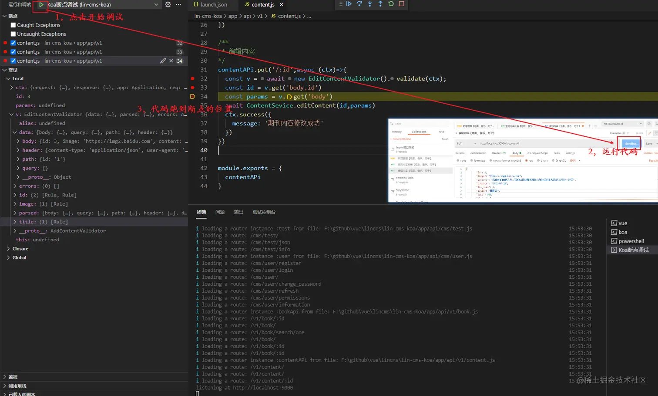Switch to the launch.json editor tab
The height and width of the screenshot is (396, 658).
click(x=213, y=5)
